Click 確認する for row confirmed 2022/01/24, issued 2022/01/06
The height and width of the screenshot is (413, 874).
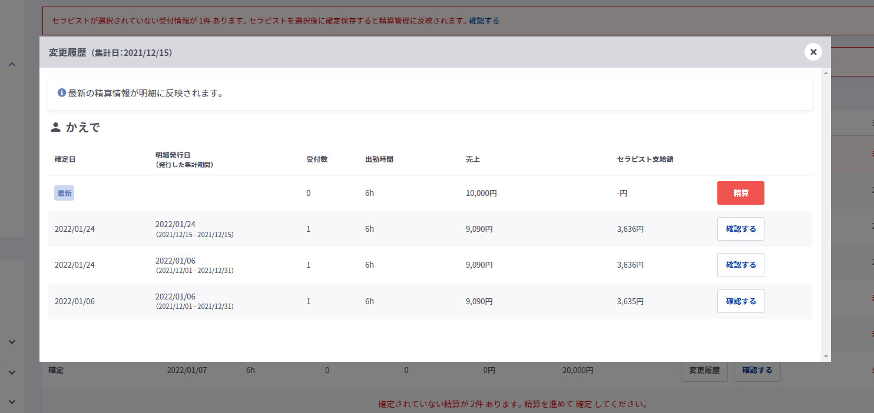(x=740, y=265)
